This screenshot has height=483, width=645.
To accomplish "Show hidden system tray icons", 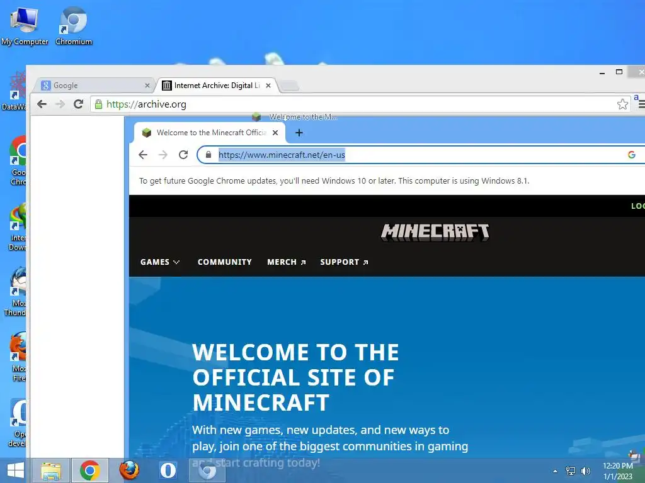I will pos(556,471).
